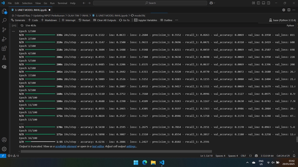
Task: Toggle the bottom Panel visibility
Action: [264, 3]
